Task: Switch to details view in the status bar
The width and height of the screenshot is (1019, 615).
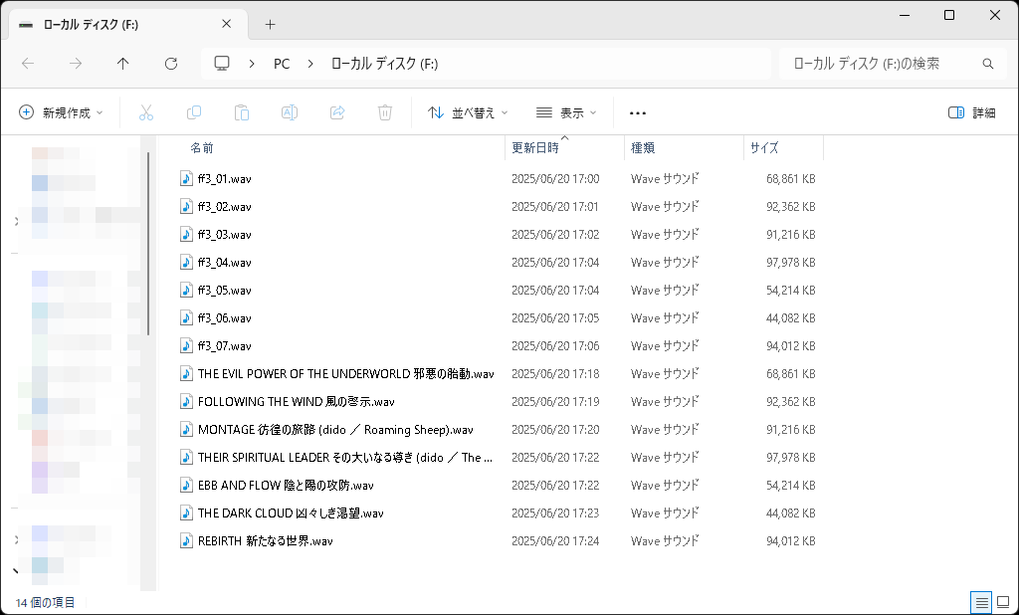Action: pos(981,602)
